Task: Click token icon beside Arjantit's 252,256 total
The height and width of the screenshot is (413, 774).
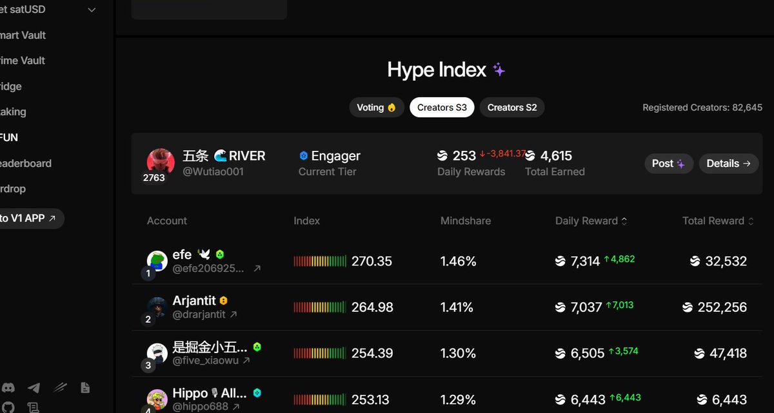Action: (688, 307)
